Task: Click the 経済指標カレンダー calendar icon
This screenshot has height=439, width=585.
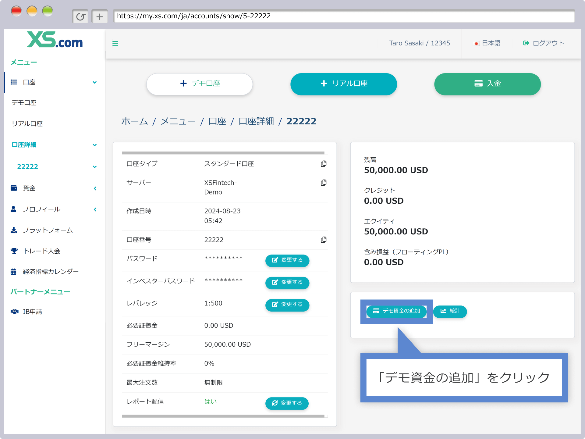Action: click(13, 272)
